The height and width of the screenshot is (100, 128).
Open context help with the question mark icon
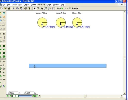point(29,8)
